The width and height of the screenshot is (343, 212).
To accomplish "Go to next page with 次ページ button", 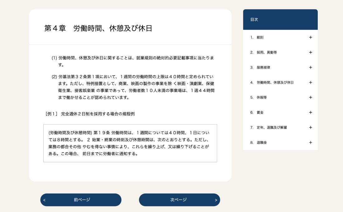I will pos(179,200).
